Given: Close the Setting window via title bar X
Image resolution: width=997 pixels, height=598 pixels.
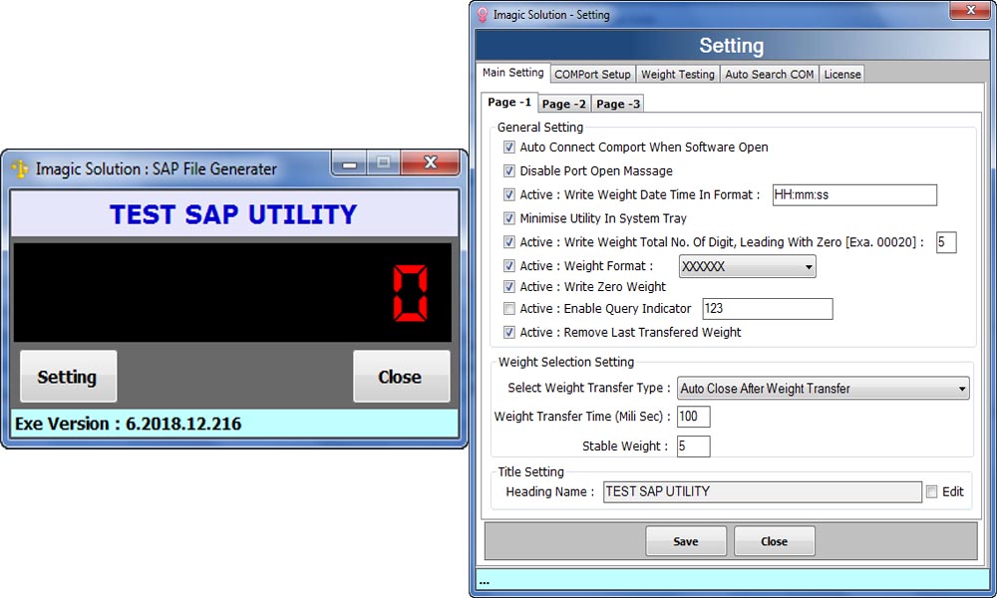Looking at the screenshot, I should [970, 10].
